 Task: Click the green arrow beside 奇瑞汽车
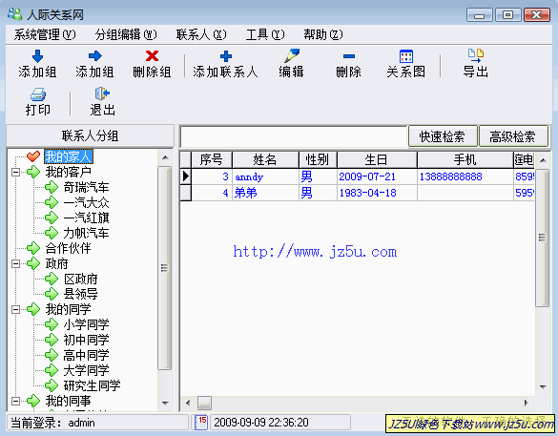click(52, 187)
